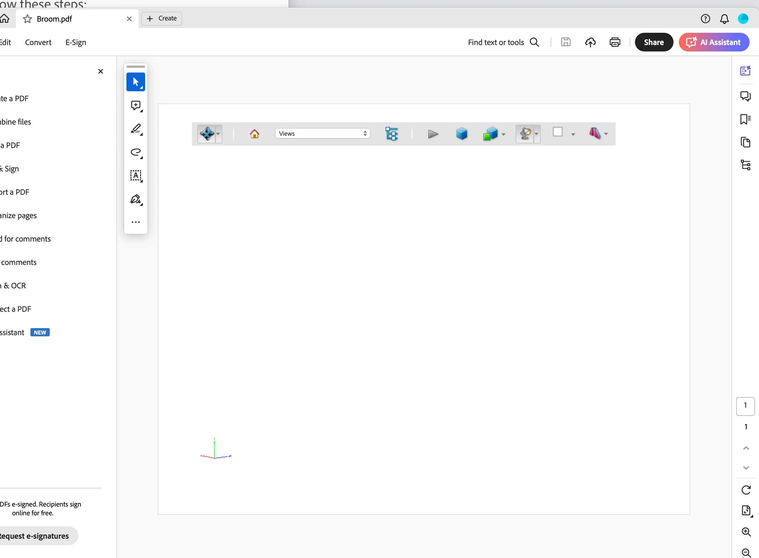This screenshot has width=759, height=558.
Task: Open the extra lighting dropdown arrow
Action: click(536, 134)
